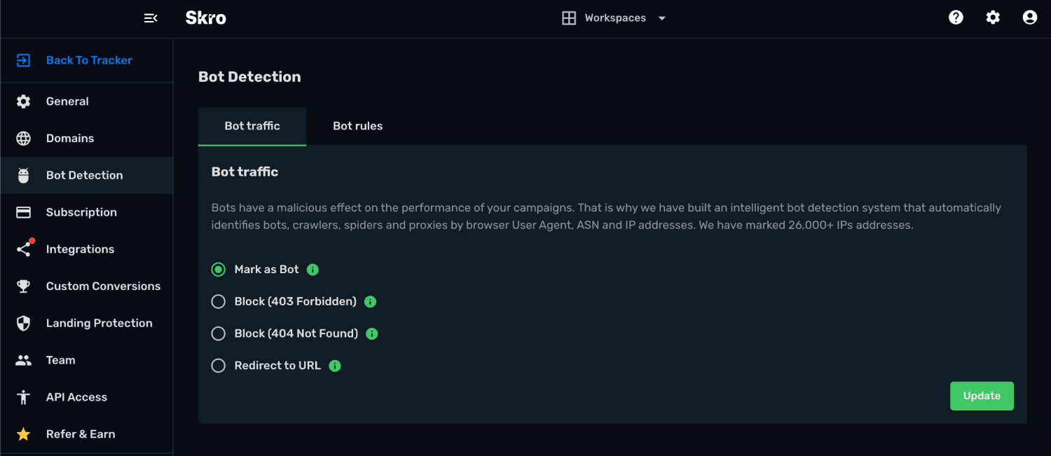Click the Bot Detection label in the sidebar
This screenshot has width=1051, height=456.
(85, 175)
